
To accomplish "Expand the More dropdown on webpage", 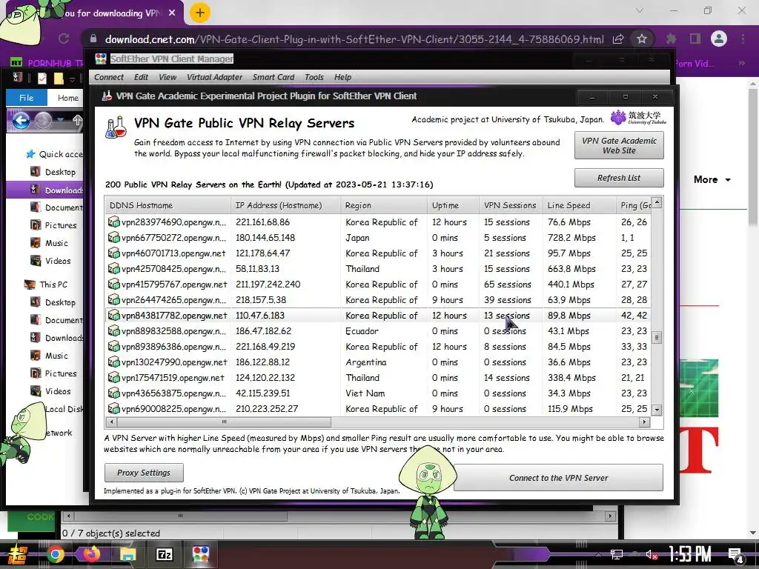I will pyautogui.click(x=712, y=179).
